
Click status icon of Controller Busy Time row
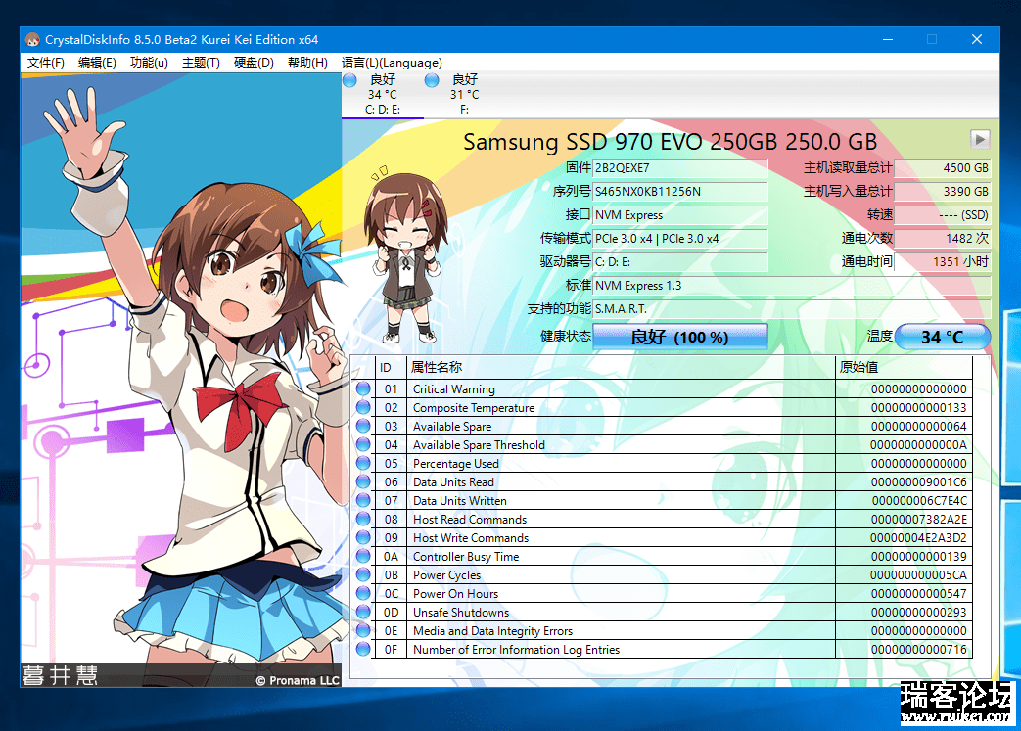click(363, 557)
